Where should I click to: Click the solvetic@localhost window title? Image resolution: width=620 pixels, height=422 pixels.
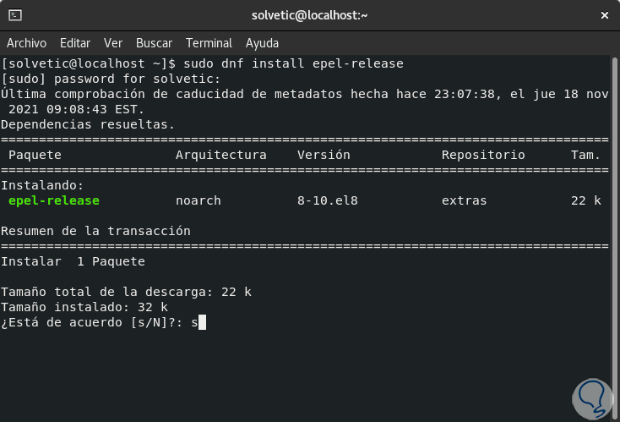click(x=310, y=15)
